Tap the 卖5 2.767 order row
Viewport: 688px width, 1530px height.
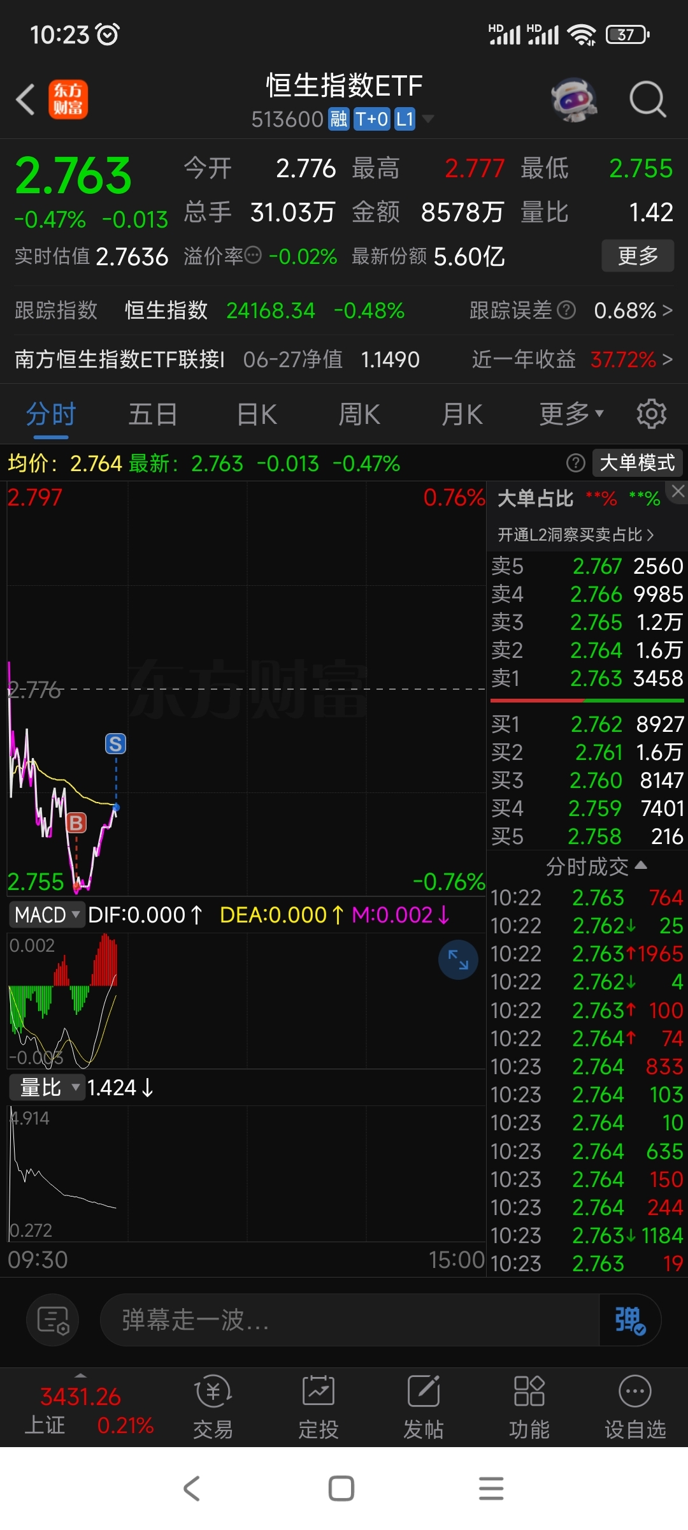click(x=587, y=566)
